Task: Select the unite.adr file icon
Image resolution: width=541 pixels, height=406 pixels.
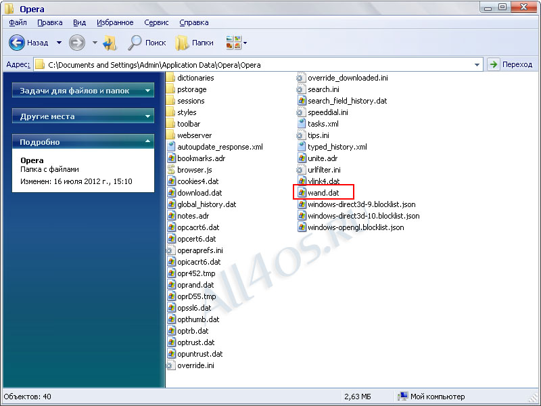Action: [302, 158]
